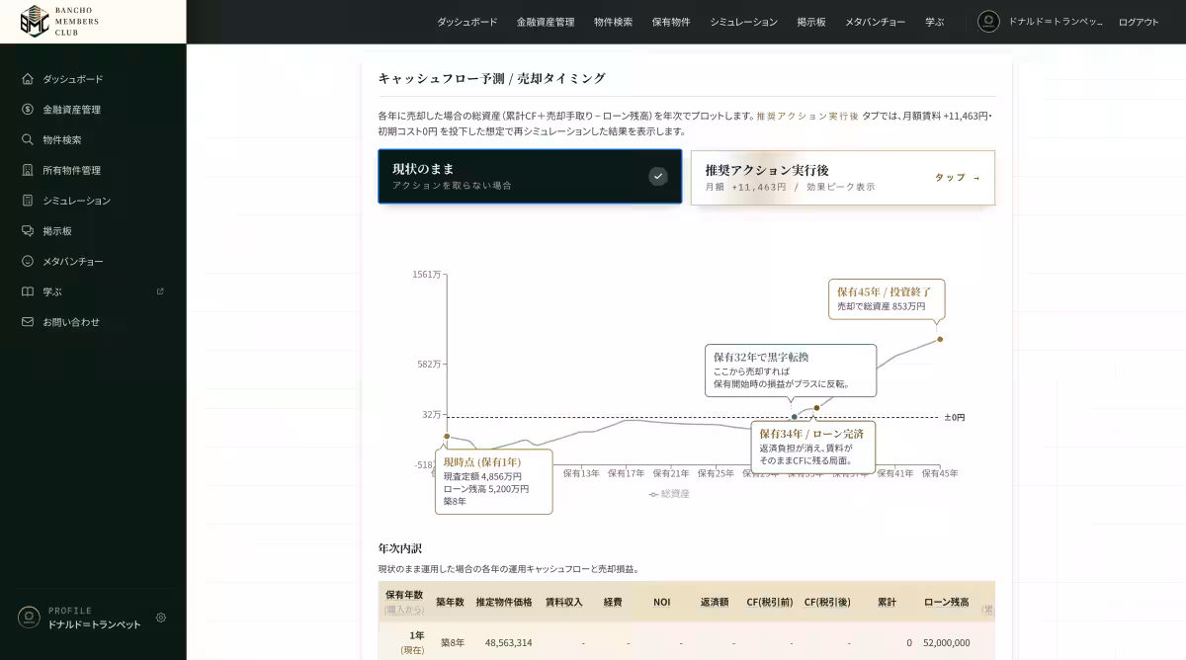Click the sidebar 金融資産管理 coin icon
This screenshot has width=1186, height=660.
28,110
